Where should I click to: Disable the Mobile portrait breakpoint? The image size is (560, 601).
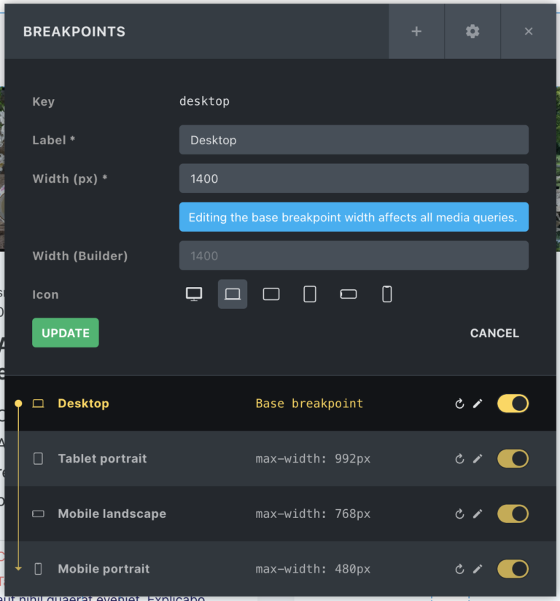coord(513,569)
